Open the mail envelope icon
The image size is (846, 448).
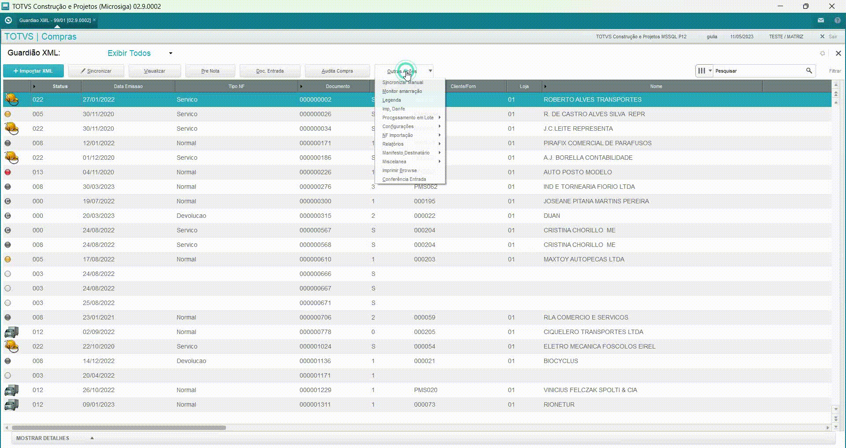point(821,20)
